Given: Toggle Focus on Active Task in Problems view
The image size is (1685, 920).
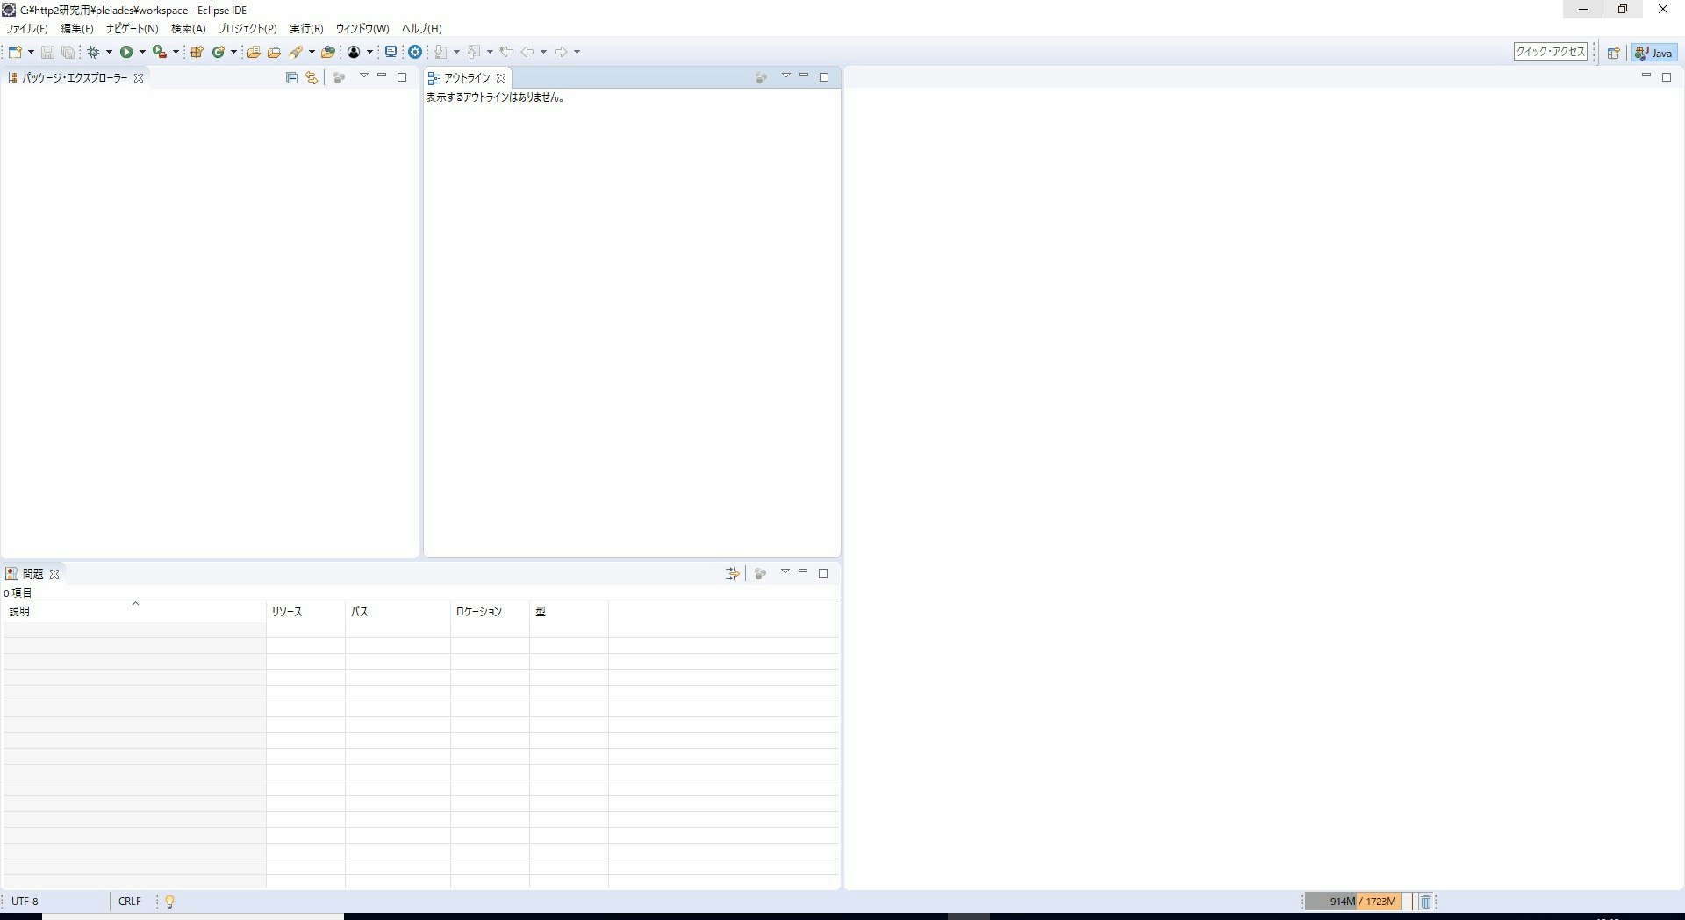Looking at the screenshot, I should pyautogui.click(x=761, y=573).
